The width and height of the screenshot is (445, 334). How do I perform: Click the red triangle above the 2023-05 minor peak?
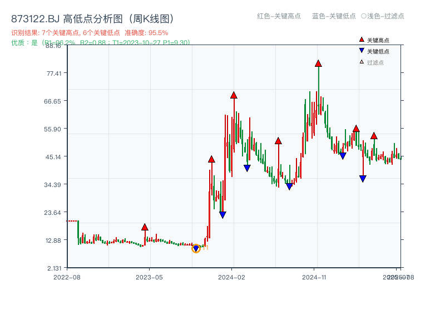click(x=146, y=227)
